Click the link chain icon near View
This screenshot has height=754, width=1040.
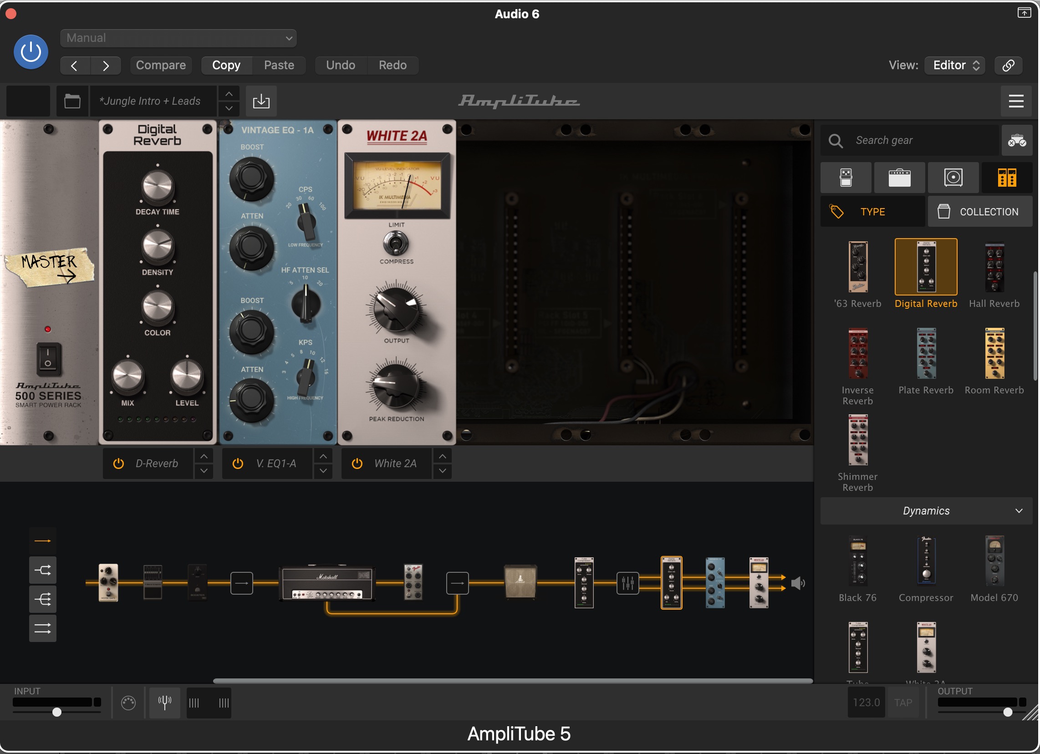[x=1008, y=65]
